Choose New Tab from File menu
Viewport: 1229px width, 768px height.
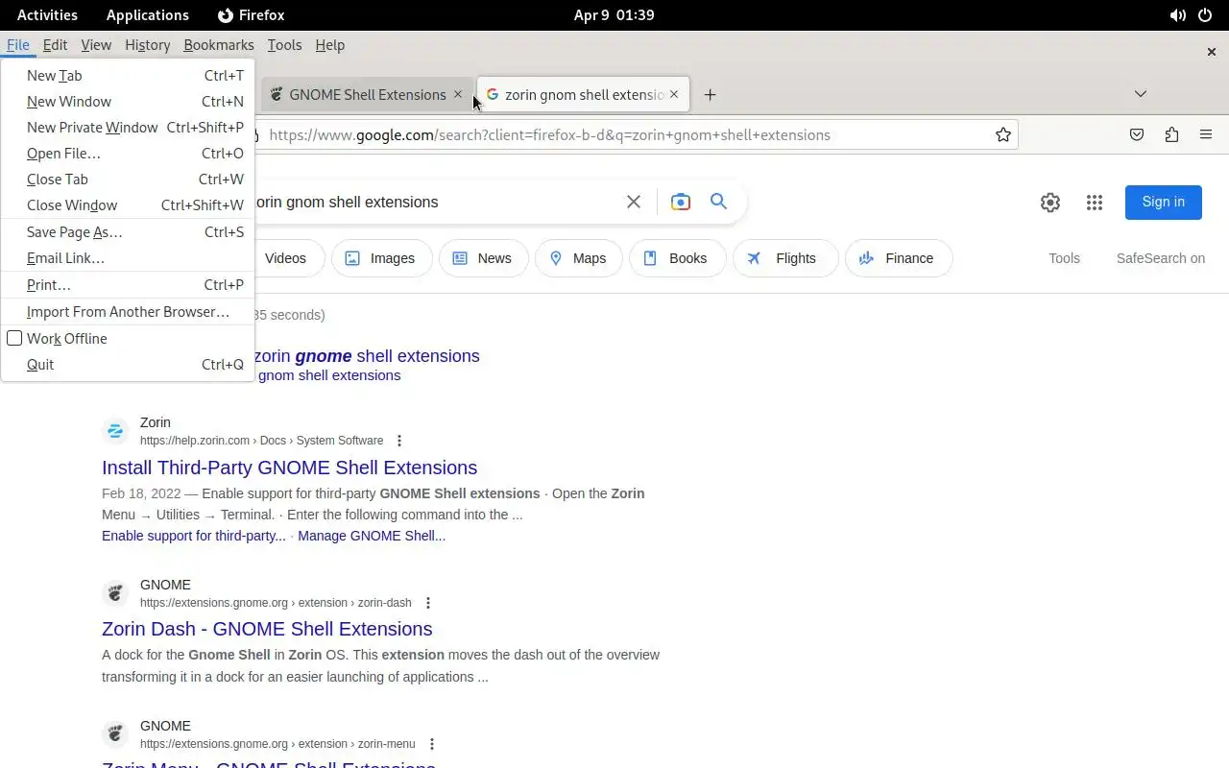[x=128, y=76]
